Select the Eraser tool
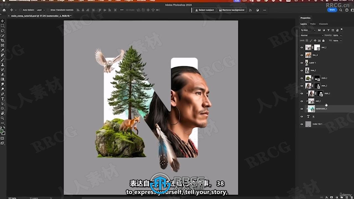Viewport: 354px width, 199px height. (2, 74)
